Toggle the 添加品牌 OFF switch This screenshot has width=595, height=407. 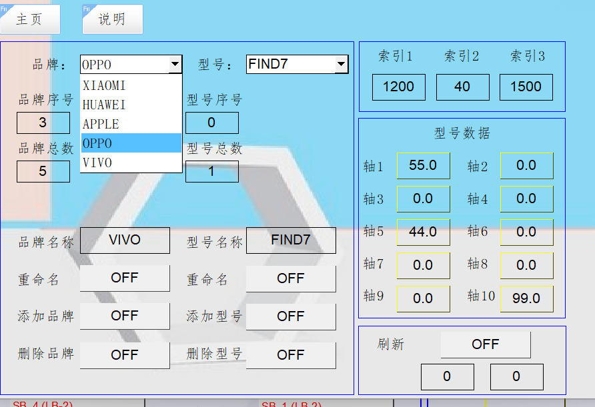click(x=125, y=316)
